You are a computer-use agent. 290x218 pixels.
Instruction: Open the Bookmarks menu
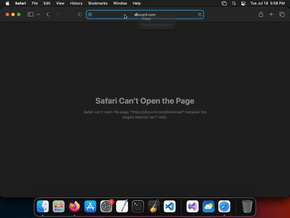(x=98, y=3)
